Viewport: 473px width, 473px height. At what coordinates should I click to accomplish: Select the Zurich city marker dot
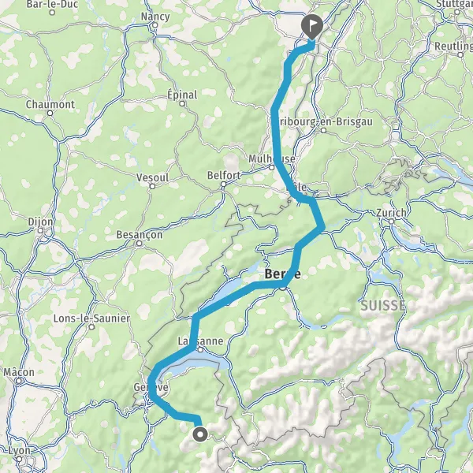[x=392, y=222]
